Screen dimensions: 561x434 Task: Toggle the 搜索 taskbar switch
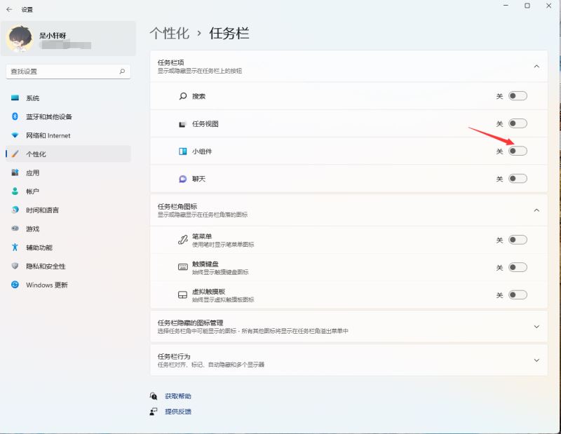[518, 96]
